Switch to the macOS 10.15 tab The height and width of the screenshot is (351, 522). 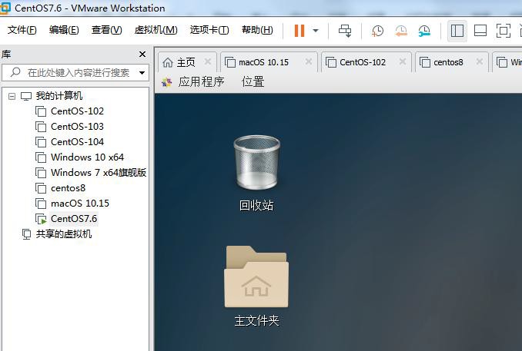point(263,62)
